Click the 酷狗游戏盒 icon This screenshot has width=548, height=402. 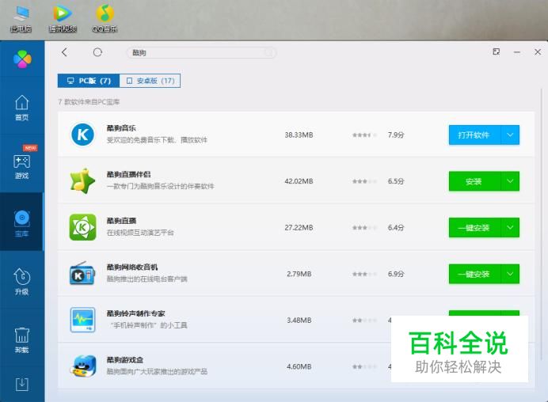[x=82, y=366]
